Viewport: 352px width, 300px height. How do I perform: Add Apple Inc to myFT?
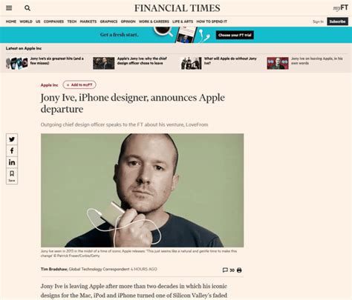coord(79,84)
